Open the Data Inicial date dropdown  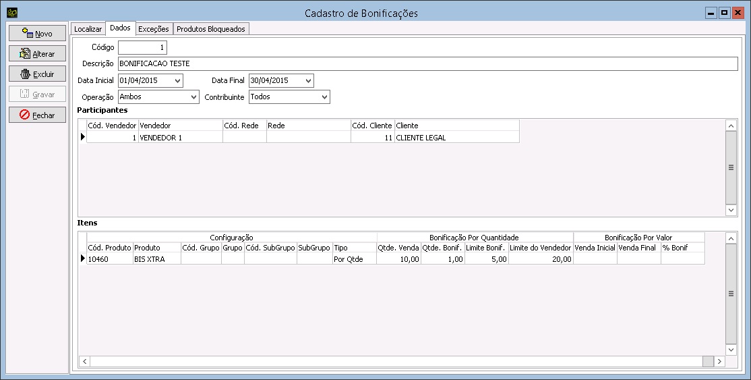178,80
